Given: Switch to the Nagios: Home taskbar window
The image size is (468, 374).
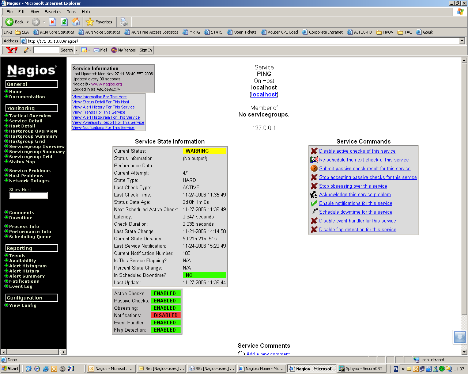Looking at the screenshot, I should pyautogui.click(x=261, y=369).
